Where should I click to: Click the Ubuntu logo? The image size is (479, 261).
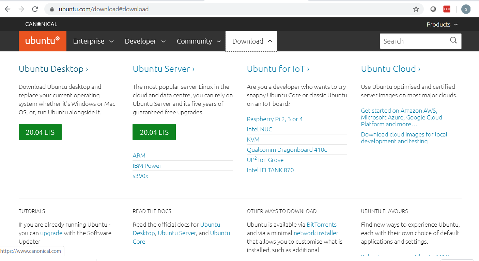click(43, 41)
